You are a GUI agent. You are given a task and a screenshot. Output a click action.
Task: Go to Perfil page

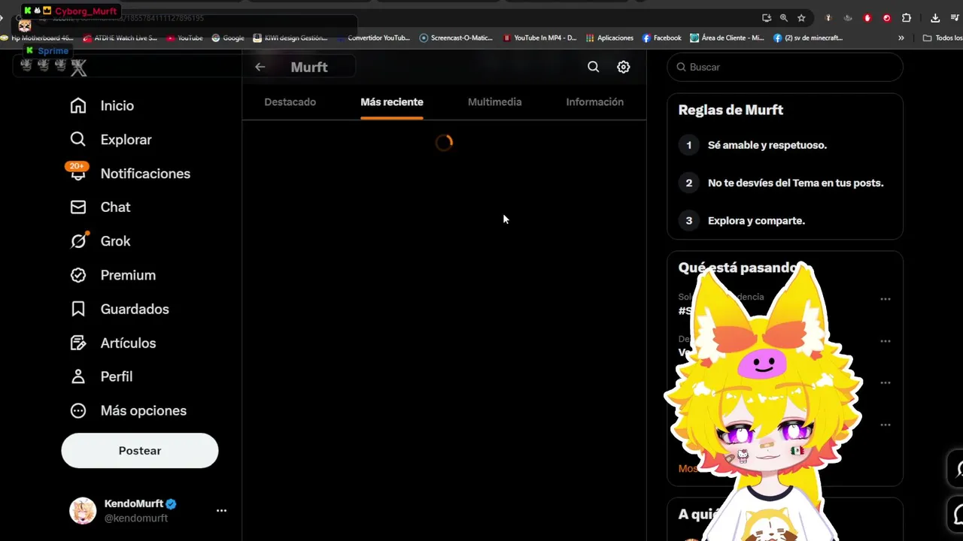pyautogui.click(x=101, y=376)
